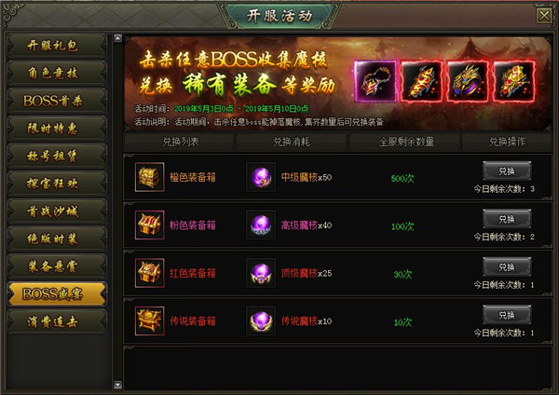Click the 橙色装备箱 chest icon

[x=150, y=177]
